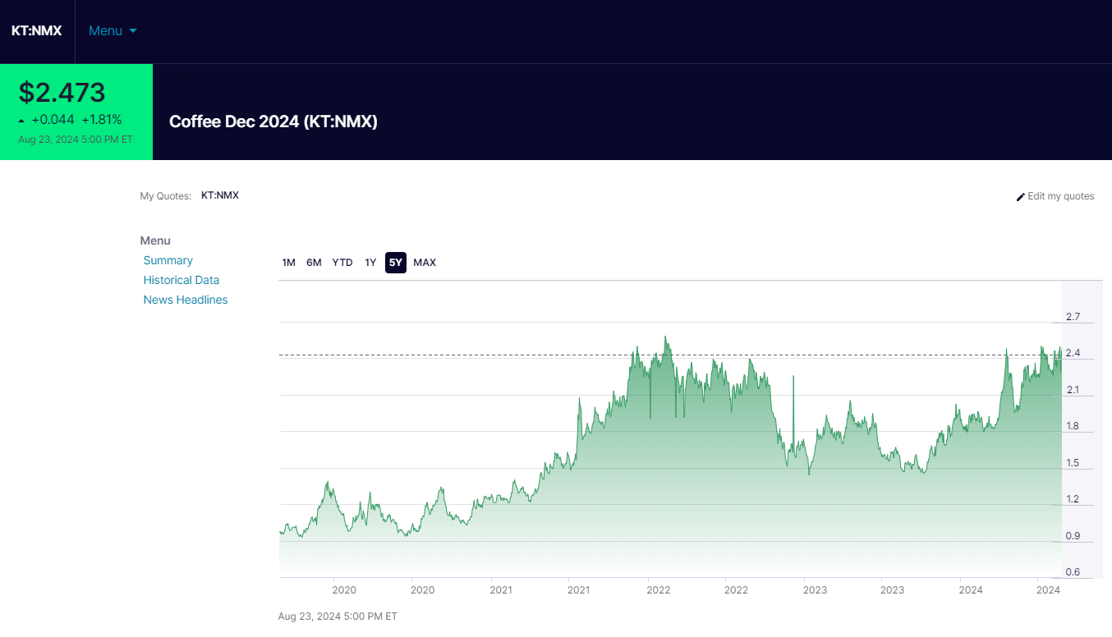1112x637 pixels.
Task: Set the chart period to 6M
Action: [314, 263]
